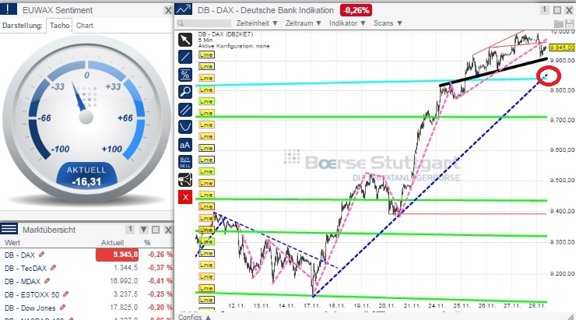This screenshot has width=576, height=320.
Task: Maximize the Marktübersicht panel
Action: tap(156, 230)
